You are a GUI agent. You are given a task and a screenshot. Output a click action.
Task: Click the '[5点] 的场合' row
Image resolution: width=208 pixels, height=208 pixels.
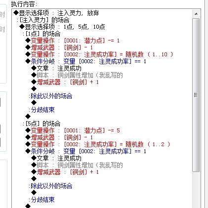tap(42, 124)
